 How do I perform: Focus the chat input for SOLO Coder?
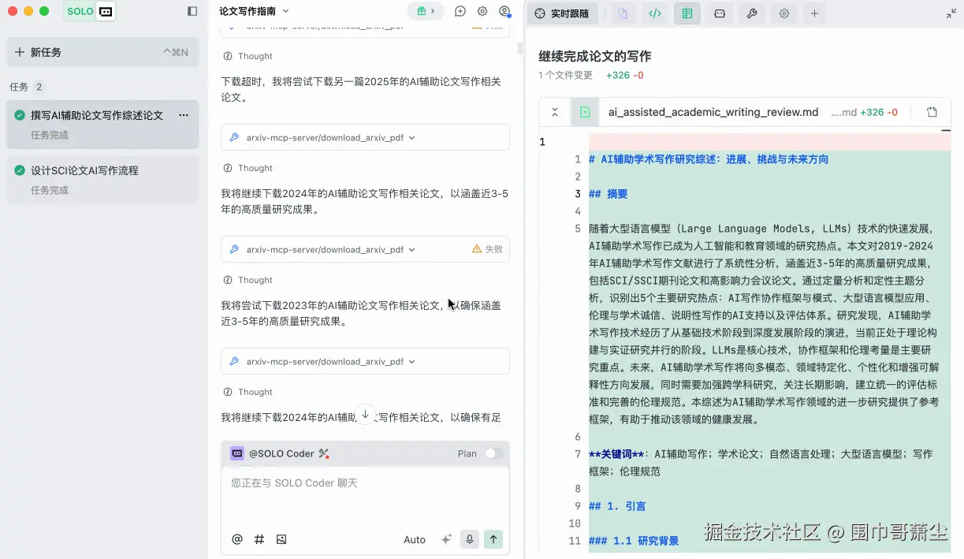point(365,495)
